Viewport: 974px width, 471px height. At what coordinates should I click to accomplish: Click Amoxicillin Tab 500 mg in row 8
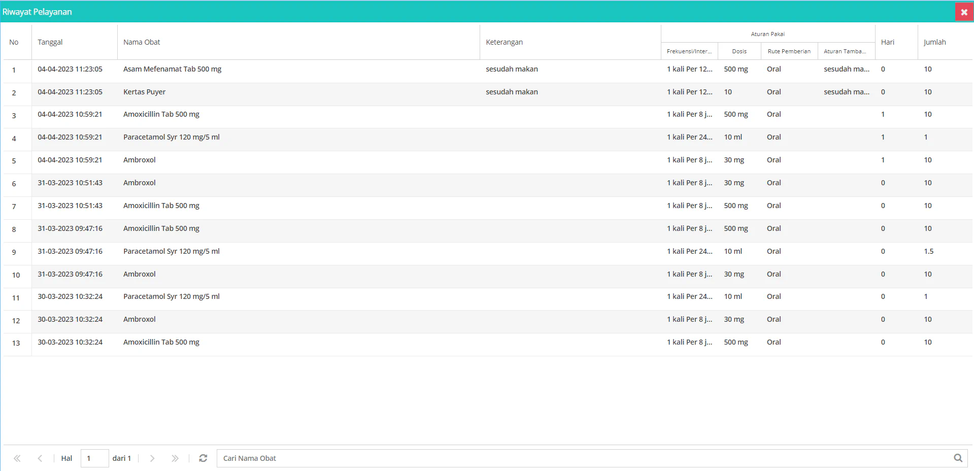pos(161,228)
